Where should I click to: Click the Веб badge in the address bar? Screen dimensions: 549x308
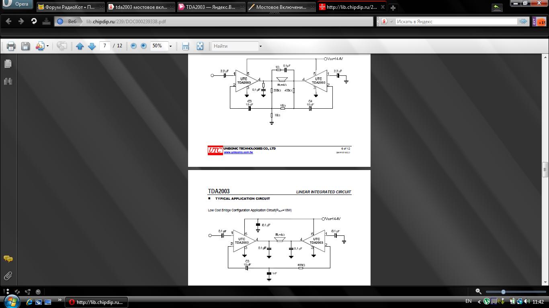(68, 22)
